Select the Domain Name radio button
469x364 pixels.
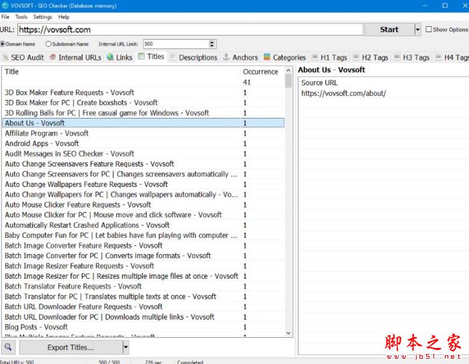[3, 44]
